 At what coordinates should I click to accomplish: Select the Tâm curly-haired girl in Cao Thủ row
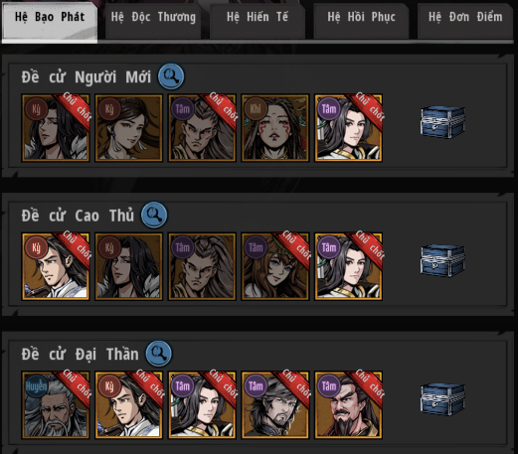275,266
